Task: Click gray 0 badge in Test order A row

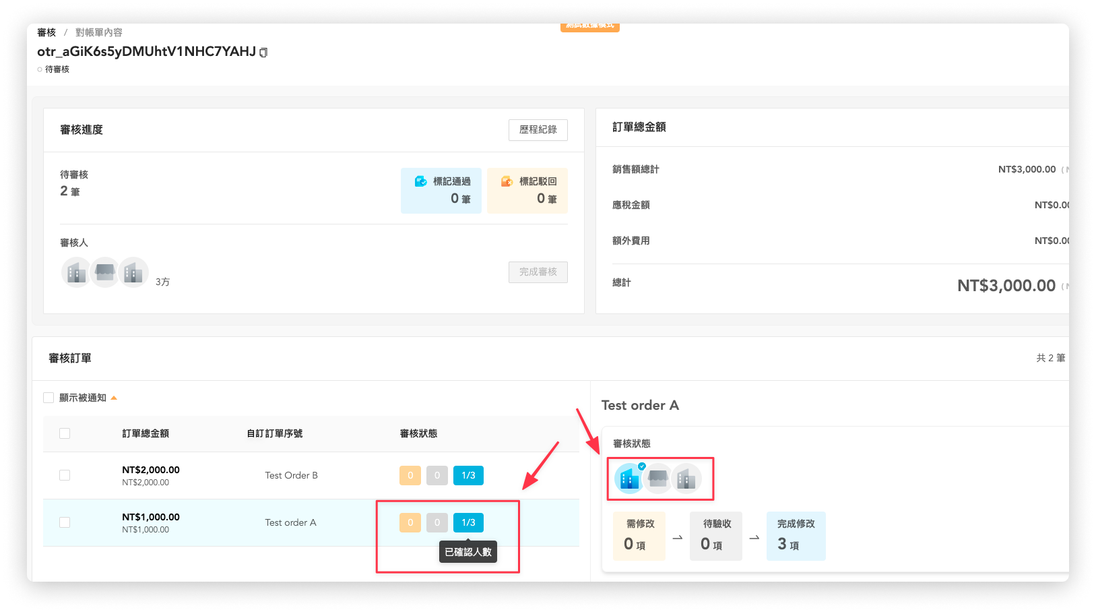Action: (437, 522)
